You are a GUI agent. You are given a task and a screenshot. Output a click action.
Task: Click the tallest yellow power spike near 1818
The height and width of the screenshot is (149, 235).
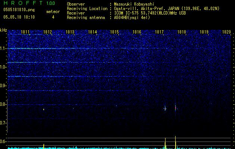175,142
